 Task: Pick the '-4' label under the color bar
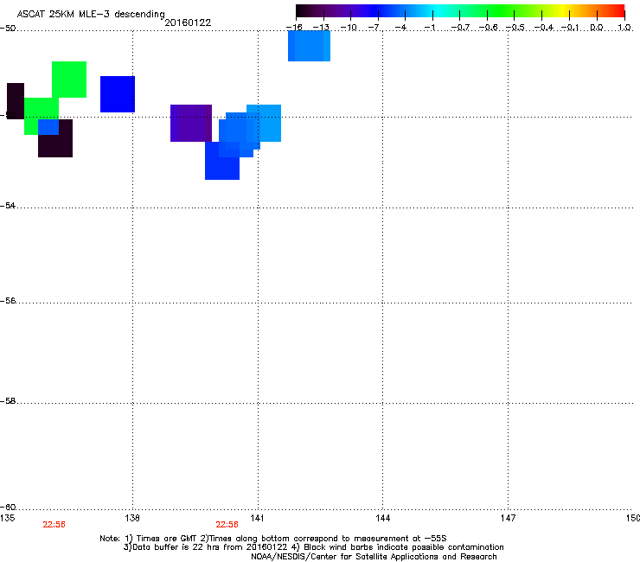pyautogui.click(x=401, y=28)
